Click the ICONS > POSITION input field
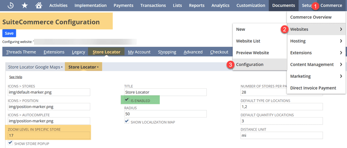Viewport: 347px width, 148px height. coord(49,107)
